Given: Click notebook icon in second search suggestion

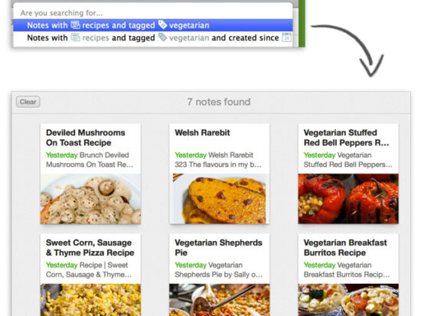Looking at the screenshot, I should tap(76, 37).
